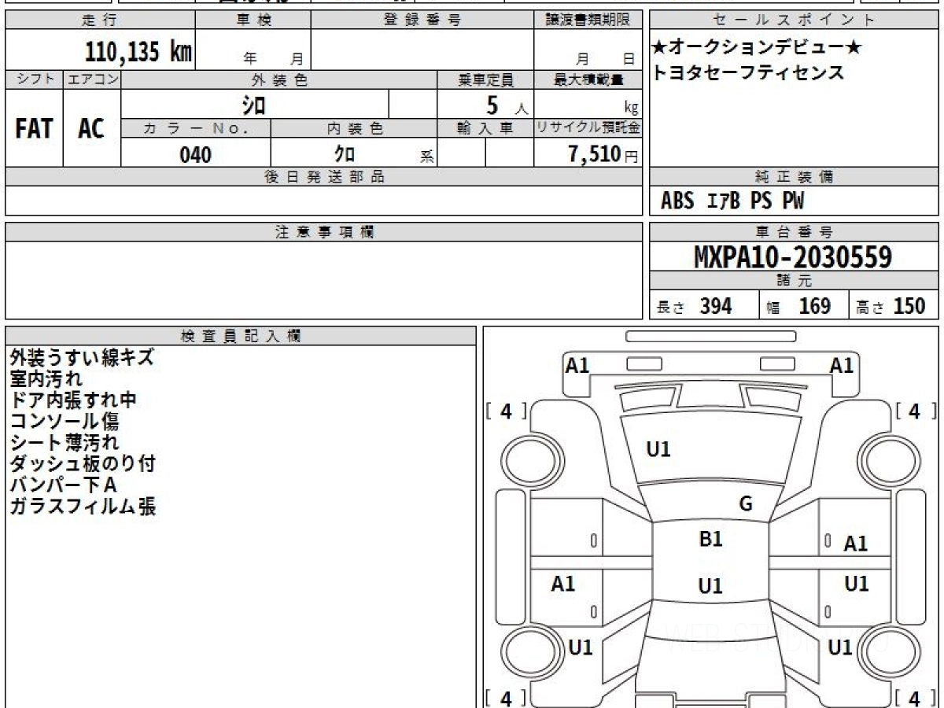This screenshot has height=708, width=944.
Task: Click the recycle deposit value 7,510円
Action: [603, 154]
